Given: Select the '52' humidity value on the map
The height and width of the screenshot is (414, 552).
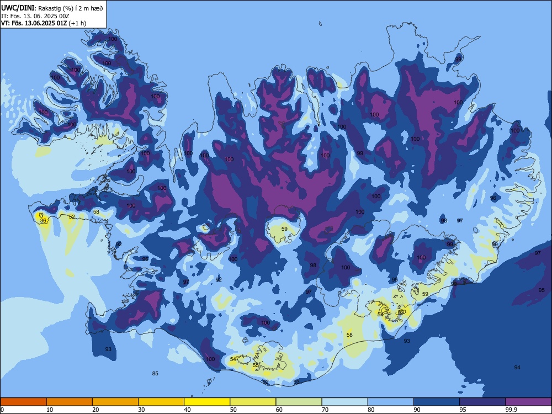Looking at the screenshot, I should pyautogui.click(x=72, y=216).
